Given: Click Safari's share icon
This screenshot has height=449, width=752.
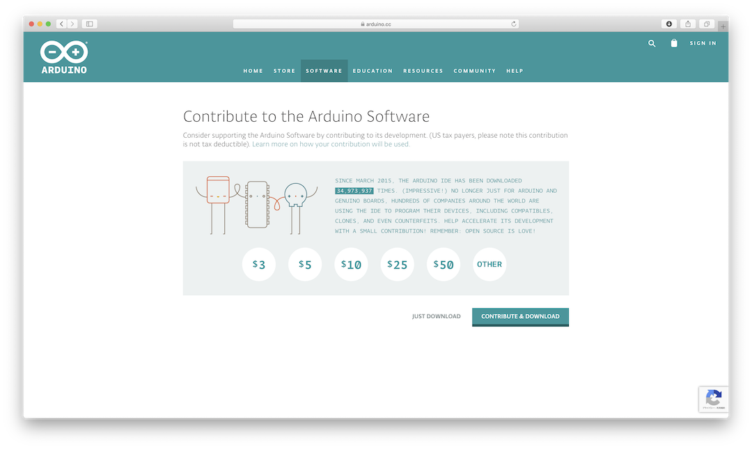Looking at the screenshot, I should (x=688, y=24).
